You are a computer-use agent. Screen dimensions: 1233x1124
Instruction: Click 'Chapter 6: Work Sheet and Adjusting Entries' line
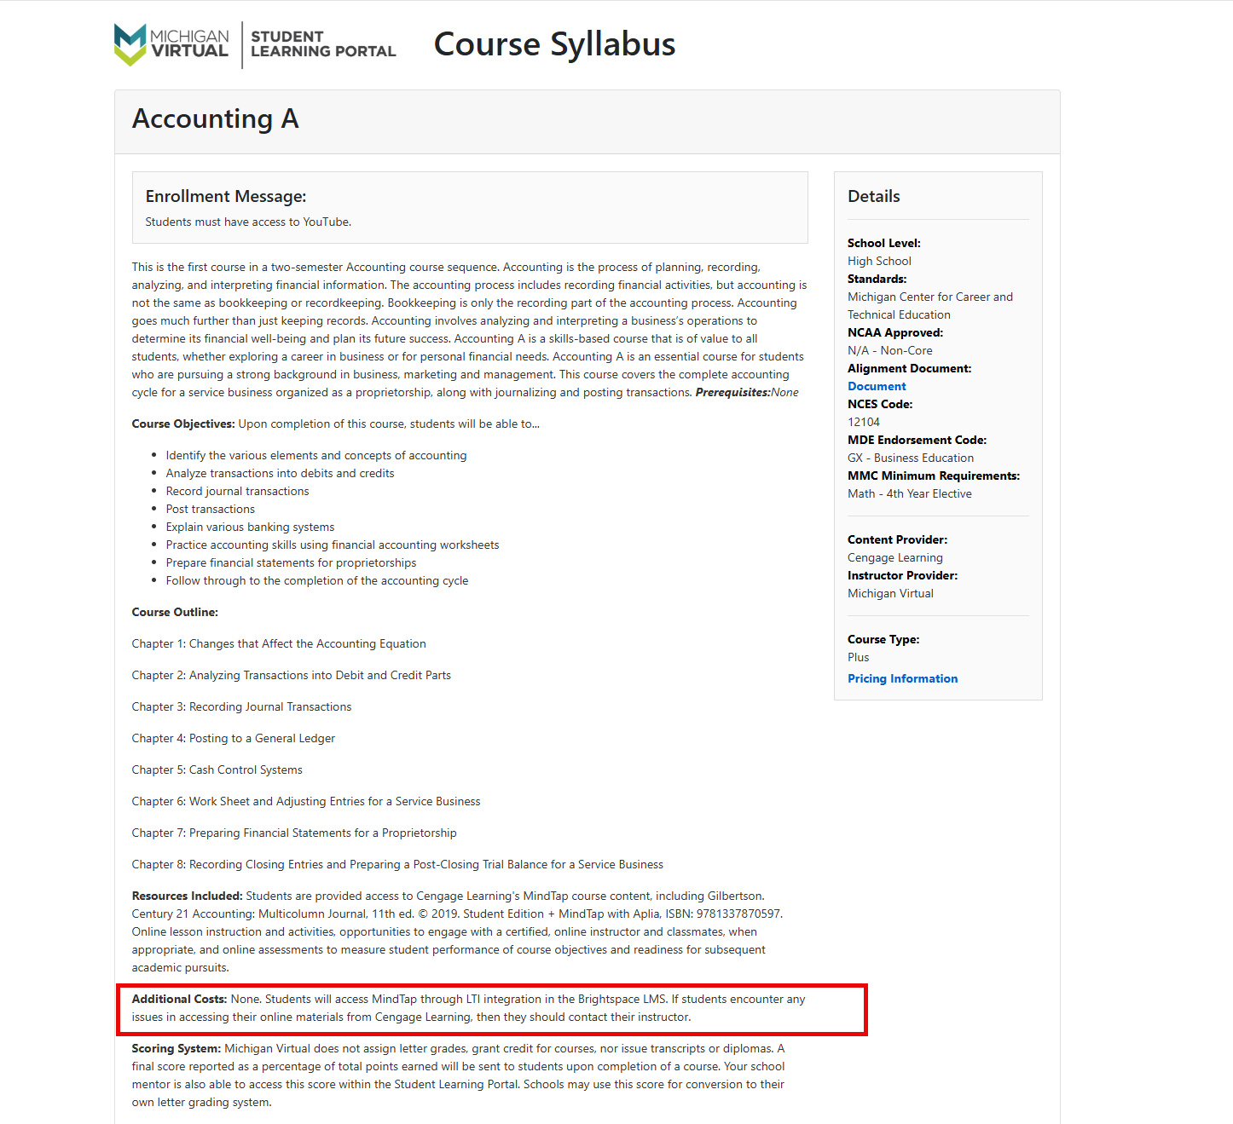306,801
